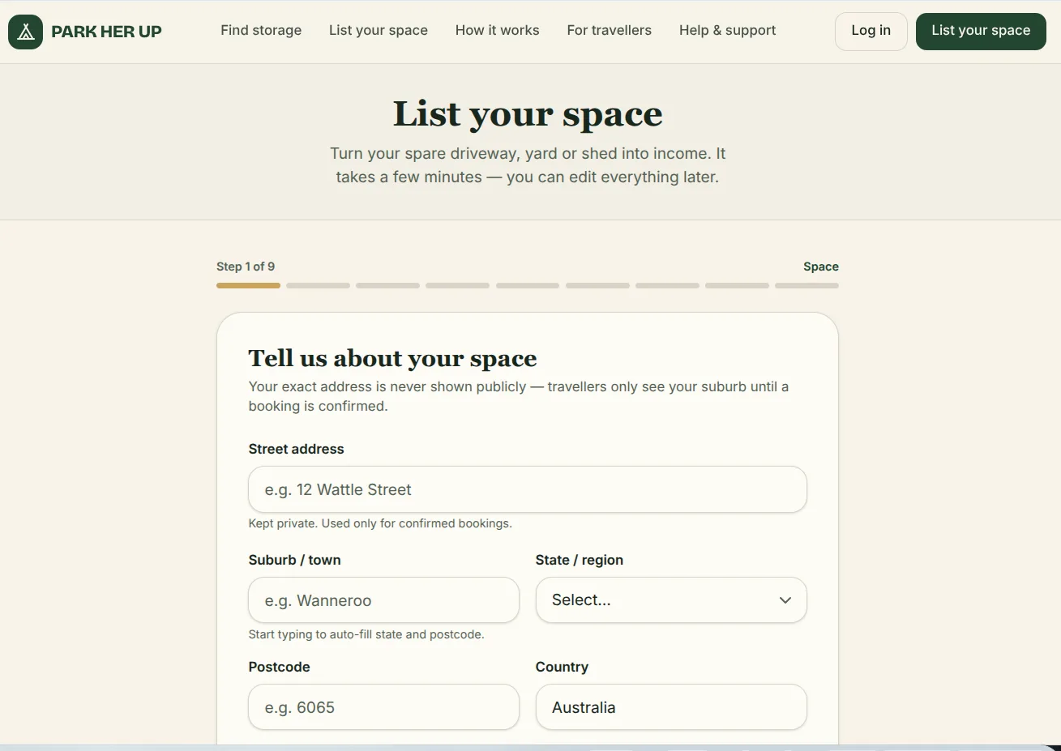Viewport: 1061px width, 751px height.
Task: Click the chevron in the State select
Action: [785, 600]
